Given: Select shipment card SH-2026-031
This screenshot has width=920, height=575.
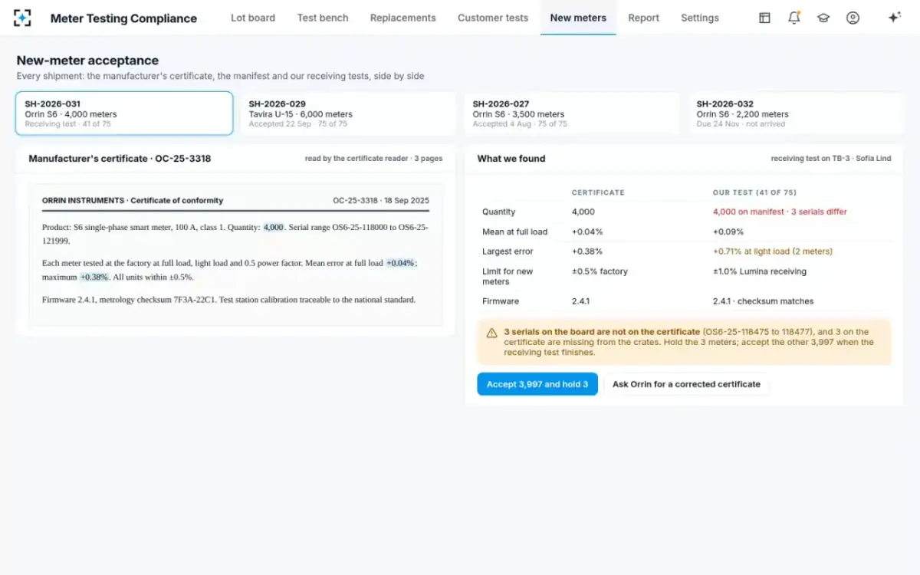Looking at the screenshot, I should point(124,113).
